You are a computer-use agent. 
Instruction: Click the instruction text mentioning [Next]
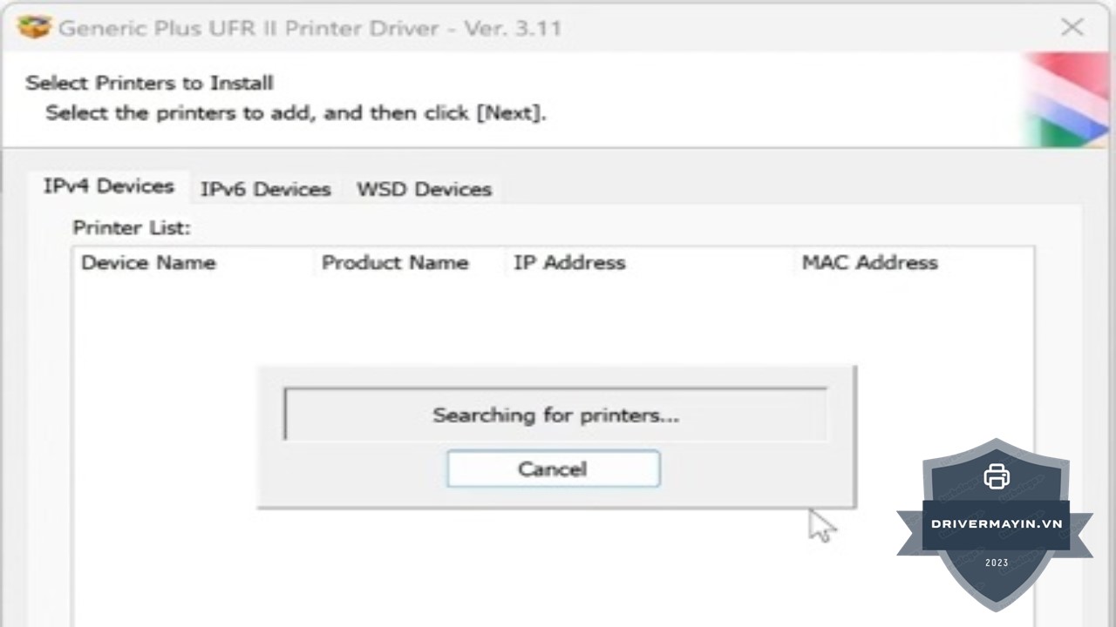tap(296, 112)
